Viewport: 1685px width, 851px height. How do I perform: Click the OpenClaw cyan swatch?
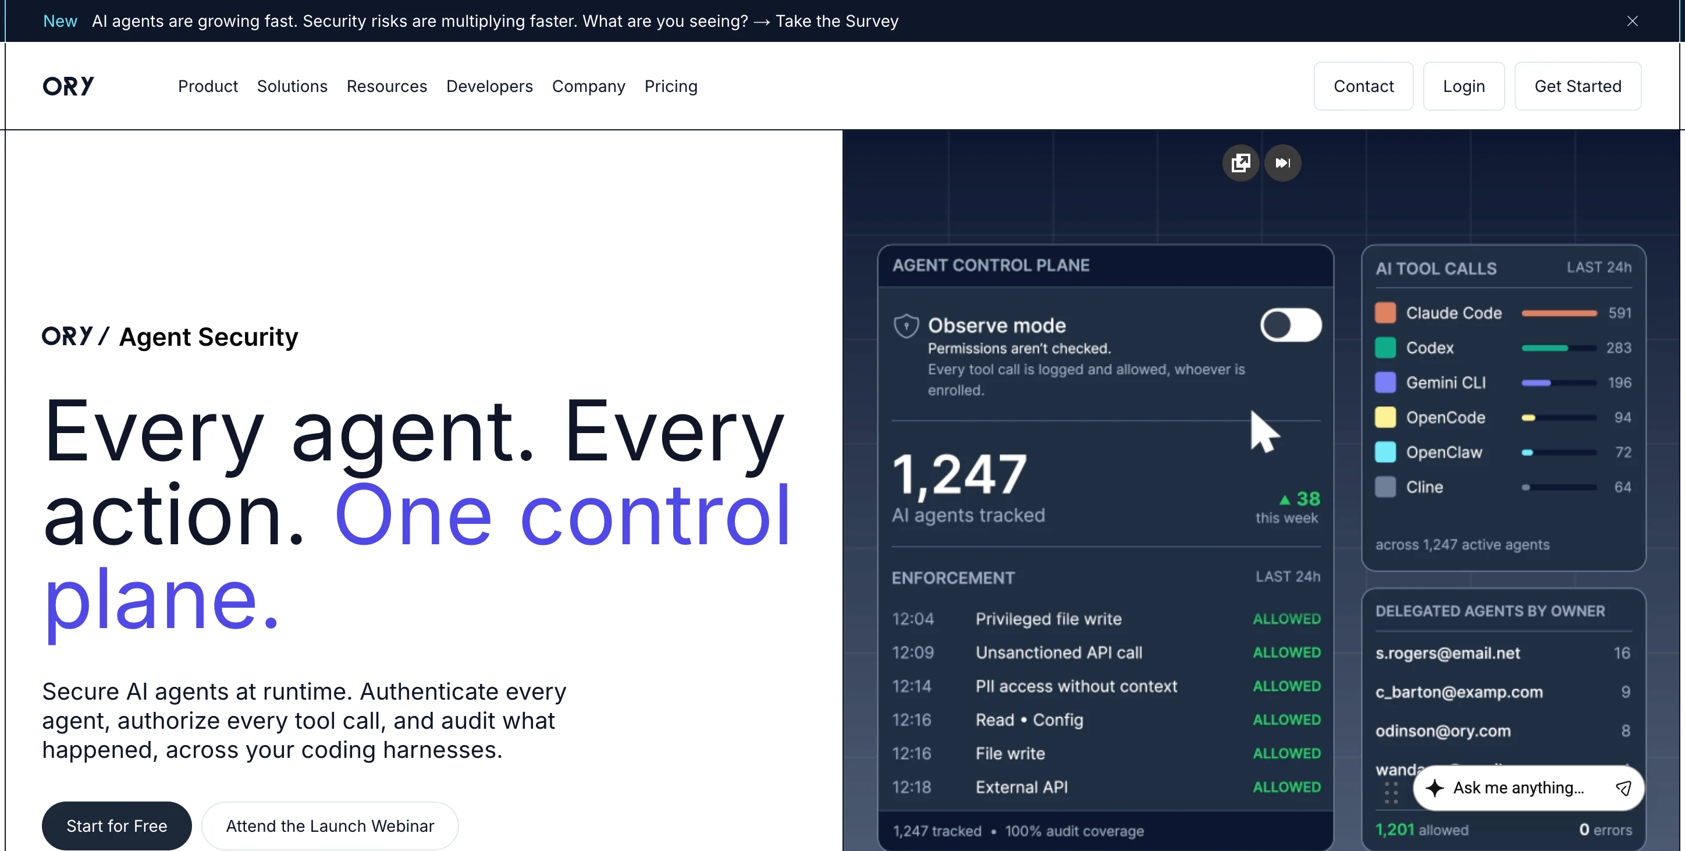(1385, 452)
